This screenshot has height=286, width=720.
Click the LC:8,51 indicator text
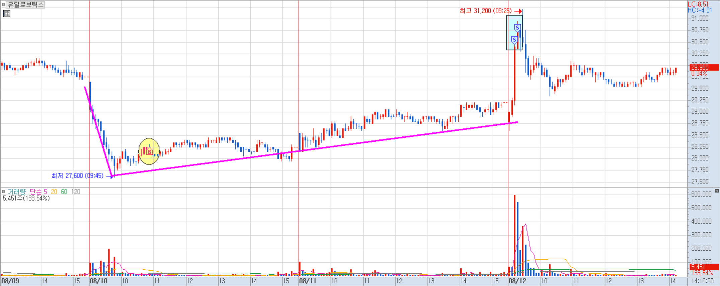pyautogui.click(x=698, y=4)
